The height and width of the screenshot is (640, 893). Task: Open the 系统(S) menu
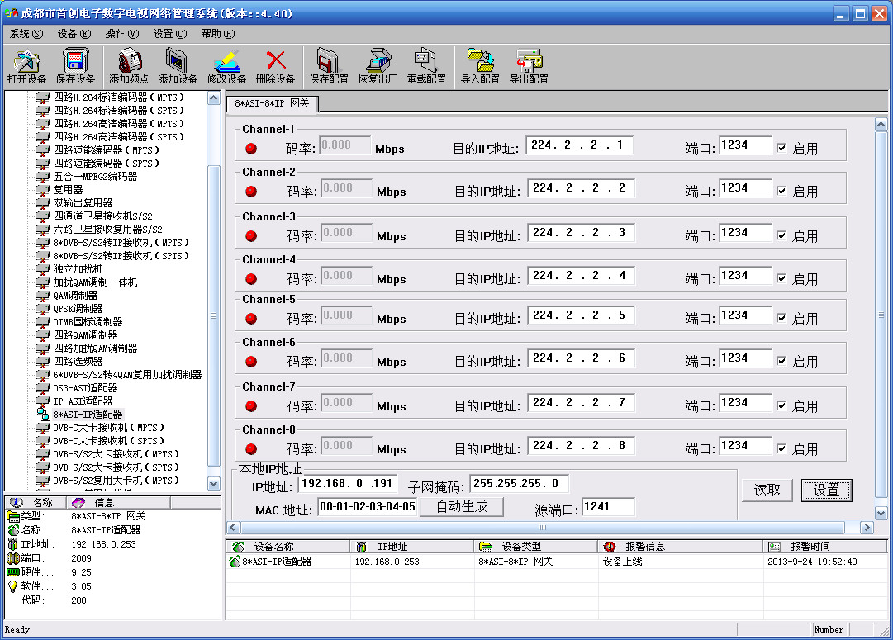(26, 34)
